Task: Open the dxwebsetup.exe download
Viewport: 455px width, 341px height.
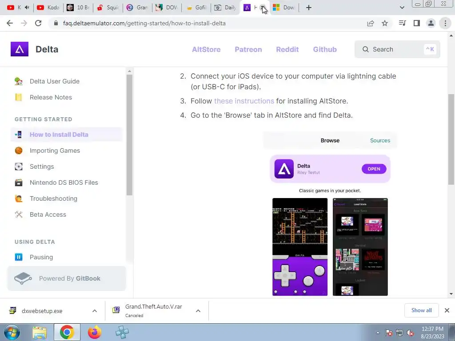Action: [x=42, y=311]
